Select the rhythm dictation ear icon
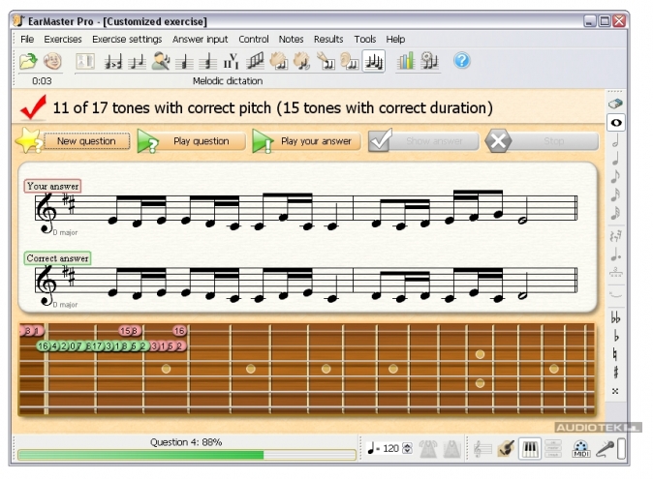The image size is (653, 479). point(350,62)
